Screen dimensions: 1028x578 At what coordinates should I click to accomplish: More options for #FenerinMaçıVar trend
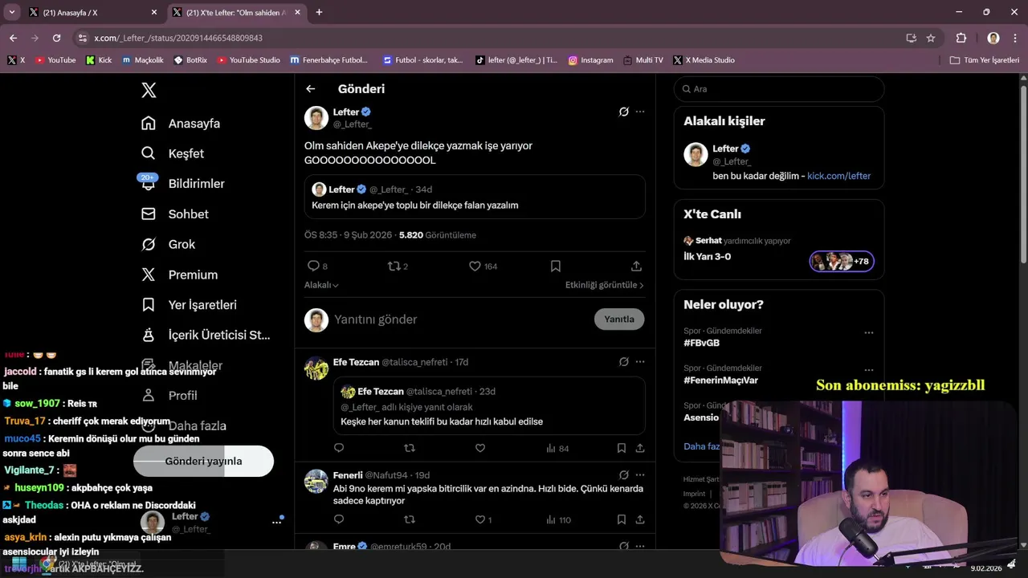[x=868, y=369]
